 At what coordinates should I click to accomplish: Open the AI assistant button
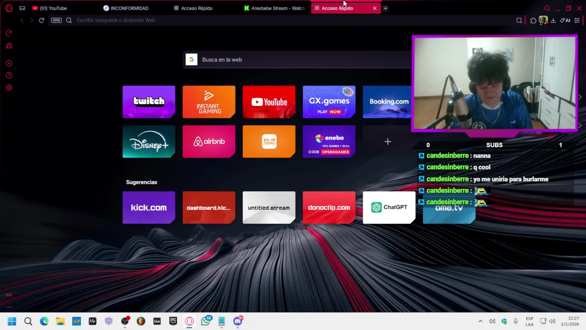pos(565,20)
